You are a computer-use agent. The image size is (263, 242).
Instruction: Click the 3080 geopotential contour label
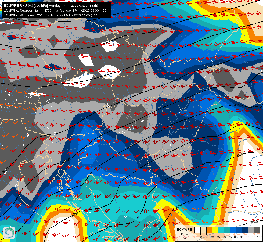point(254,222)
